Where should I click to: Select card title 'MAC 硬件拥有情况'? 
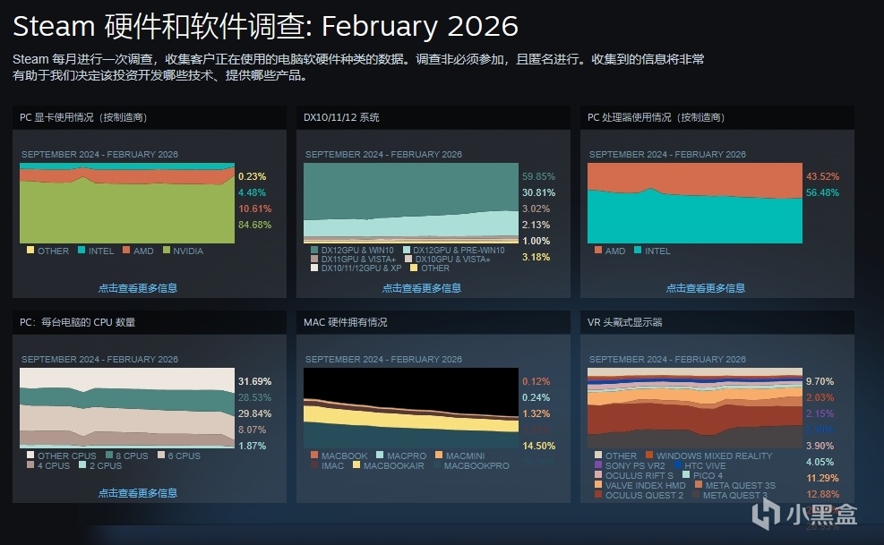(345, 322)
